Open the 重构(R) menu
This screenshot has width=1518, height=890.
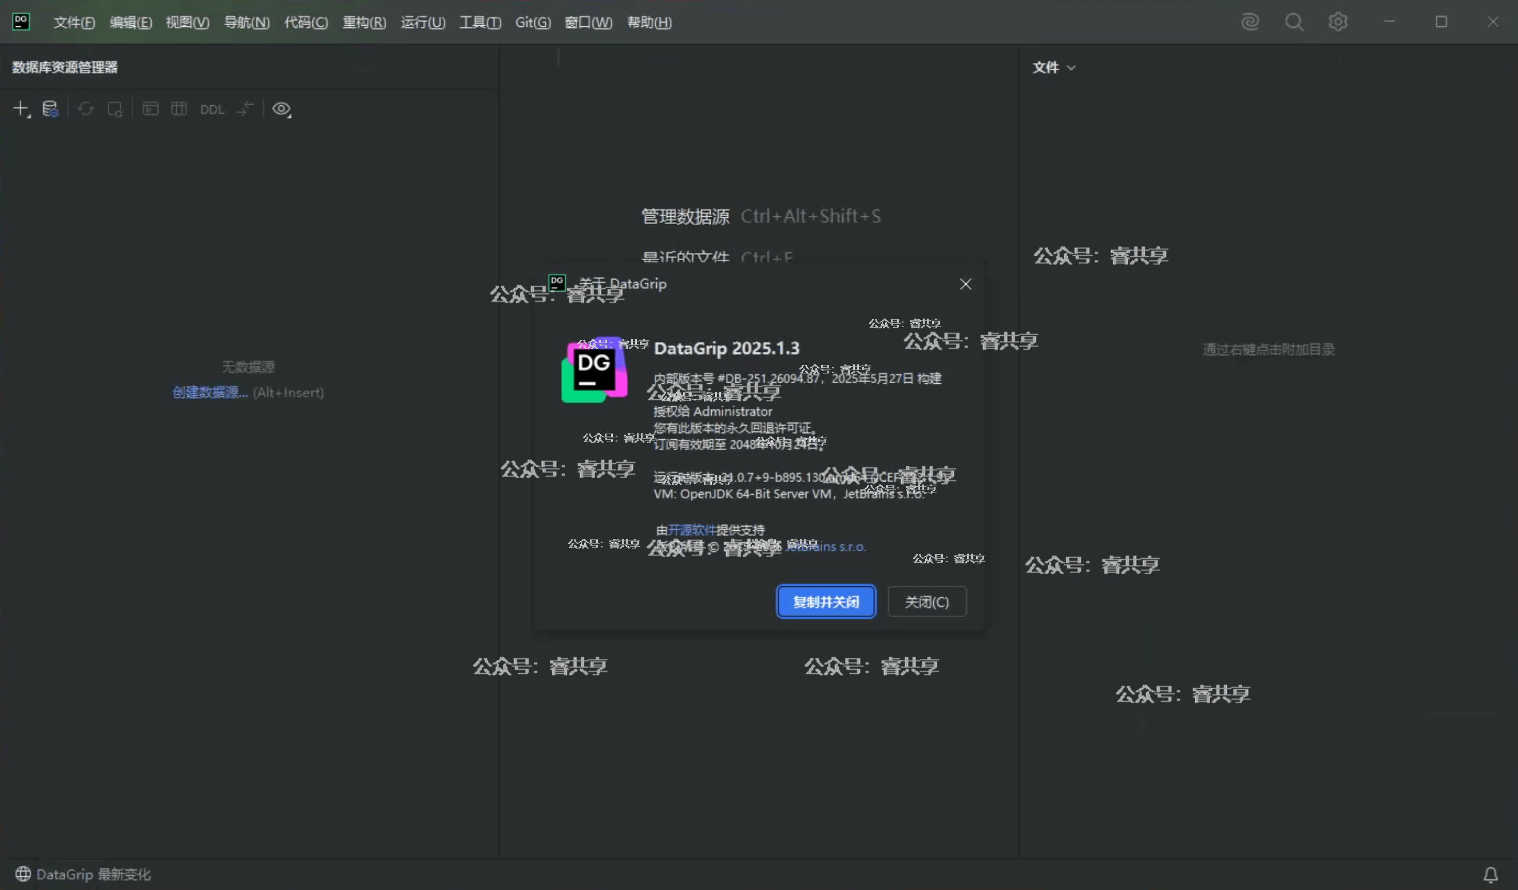tap(364, 23)
